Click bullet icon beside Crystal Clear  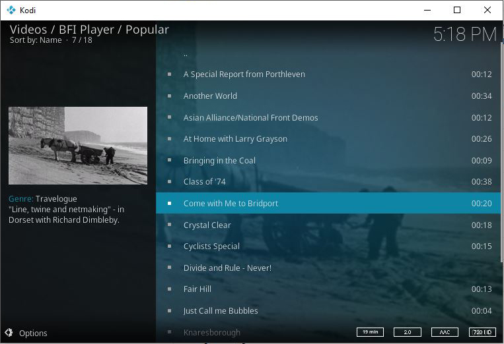[x=170, y=225]
